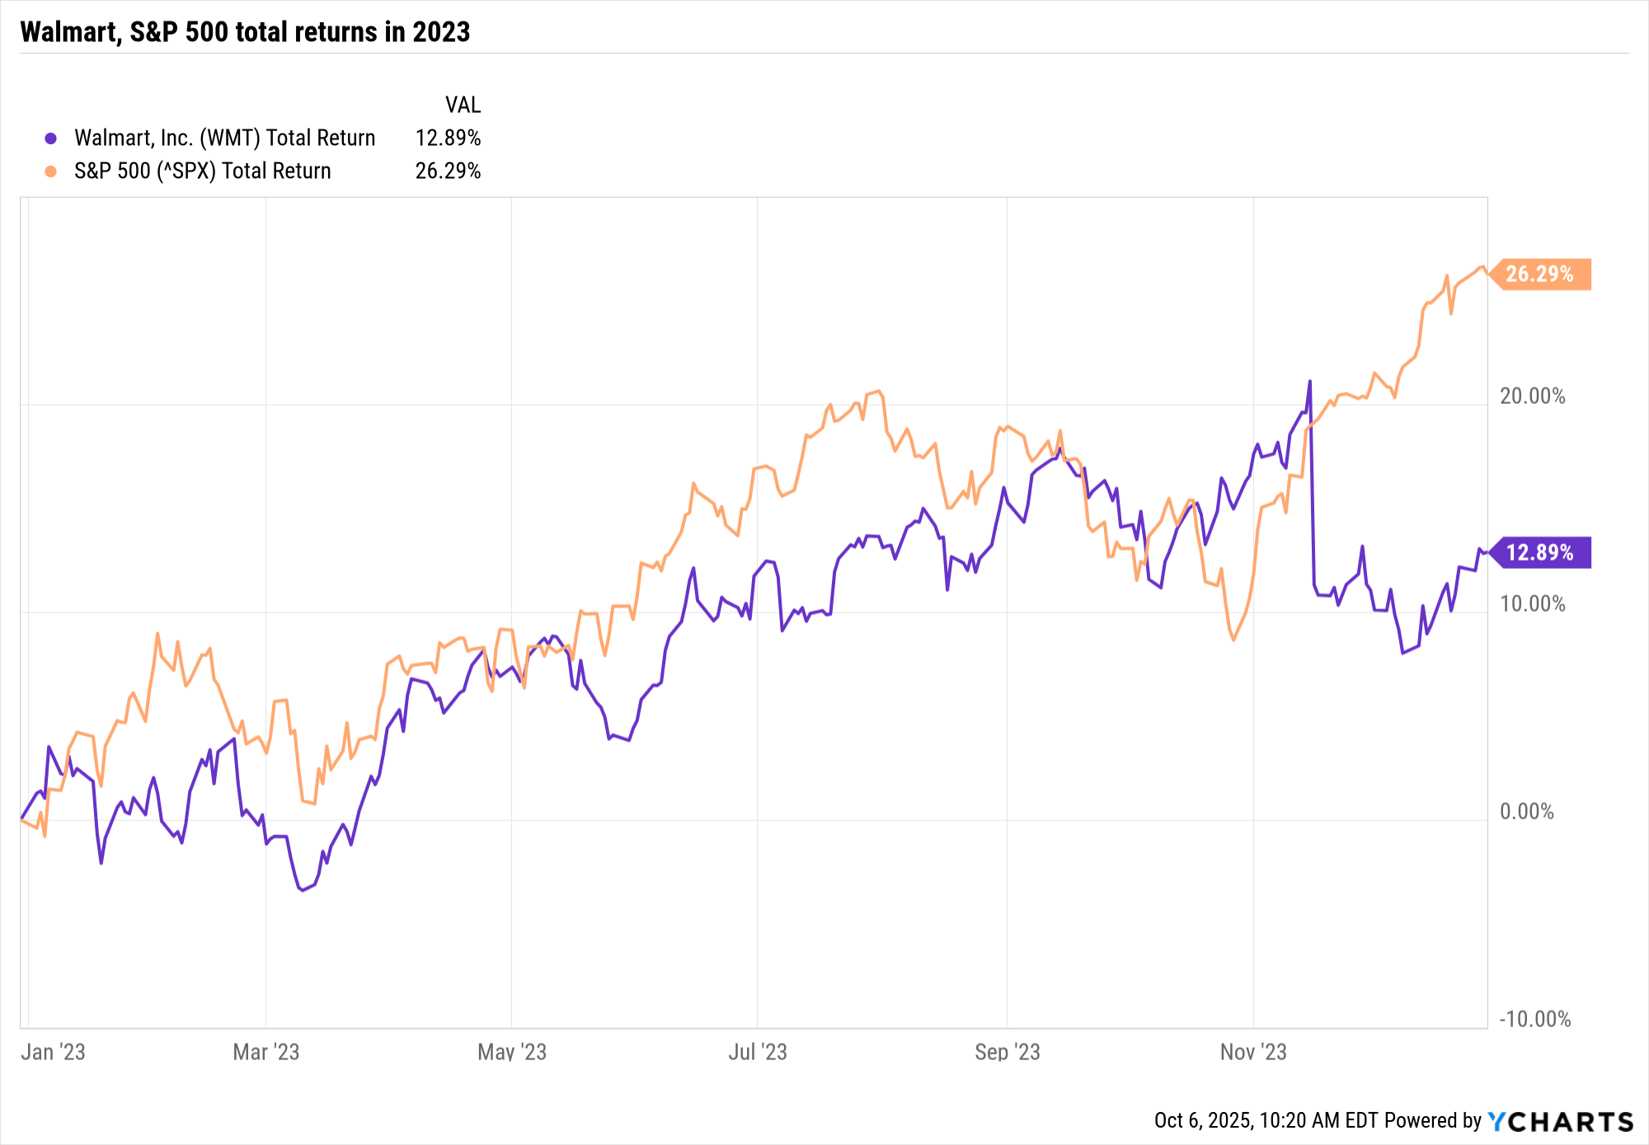Select the S&P 500 (^SPX) Total Return label

point(202,171)
